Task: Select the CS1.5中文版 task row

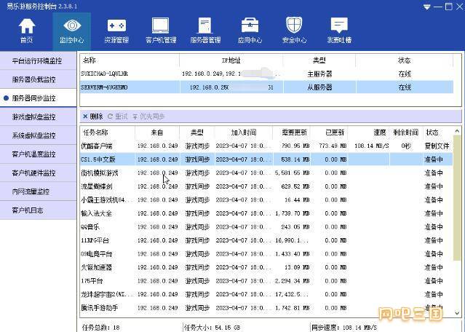Action: click(x=266, y=159)
